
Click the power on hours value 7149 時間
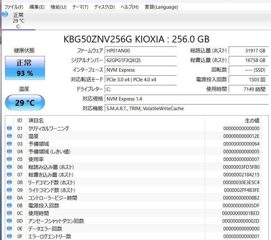pyautogui.click(x=248, y=89)
